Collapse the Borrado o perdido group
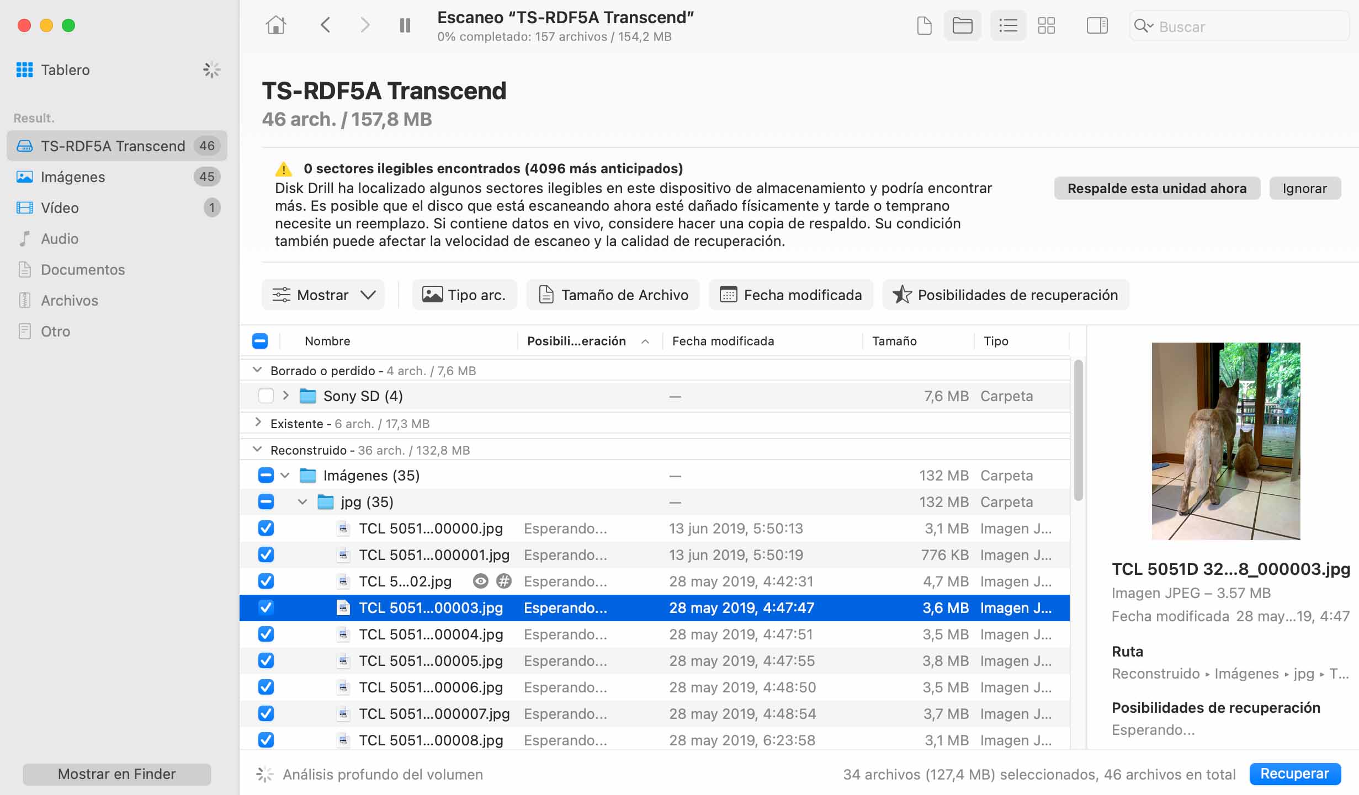1359x795 pixels. (257, 370)
